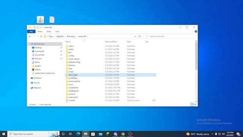Open the Home ribbon tab
Image resolution: width=243 pixels, height=137 pixels.
pos(40,31)
